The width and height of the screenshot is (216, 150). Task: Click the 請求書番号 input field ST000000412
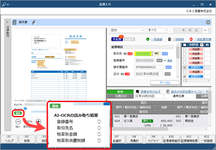(149, 67)
